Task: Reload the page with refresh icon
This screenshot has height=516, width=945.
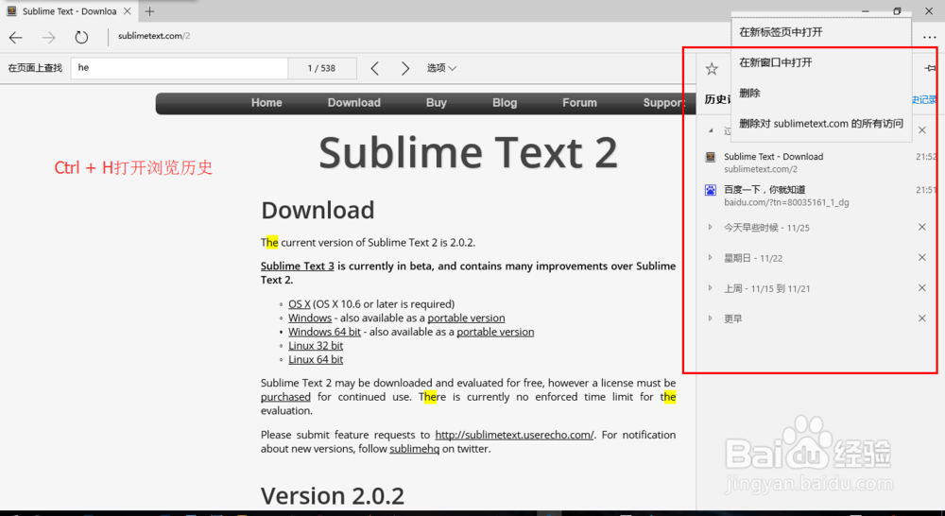Action: coord(81,38)
